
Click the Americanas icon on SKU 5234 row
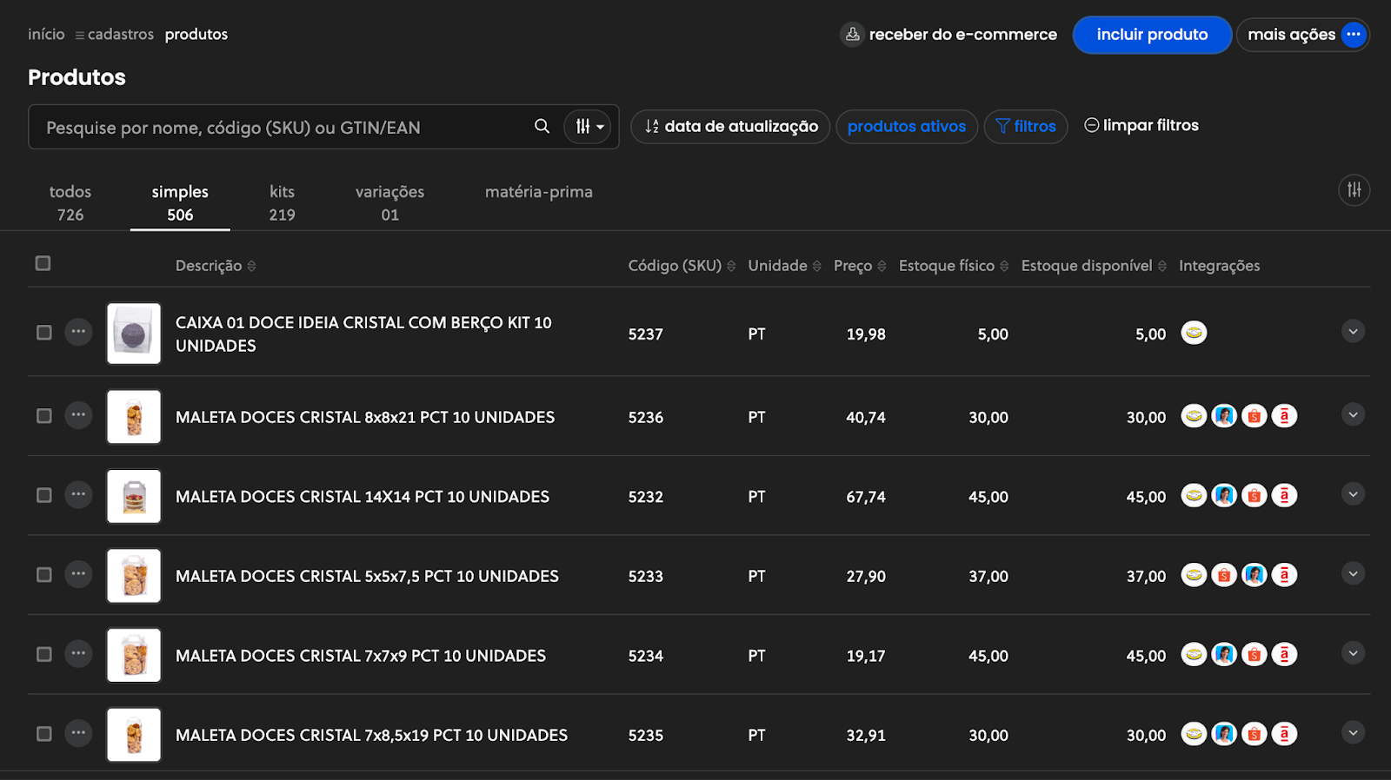pyautogui.click(x=1284, y=655)
